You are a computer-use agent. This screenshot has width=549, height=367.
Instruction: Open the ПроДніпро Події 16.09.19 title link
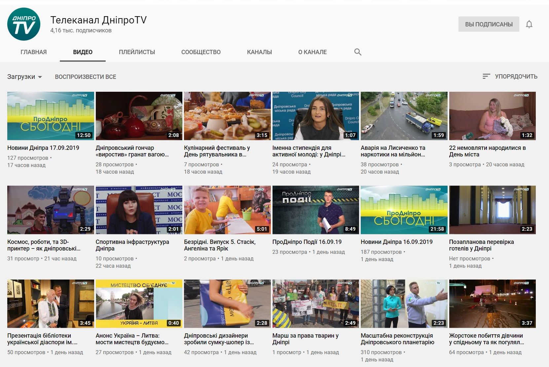click(307, 242)
